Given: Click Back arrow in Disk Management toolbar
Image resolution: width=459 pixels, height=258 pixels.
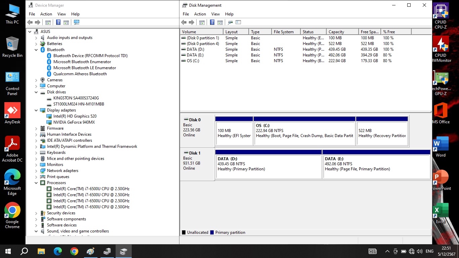Looking at the screenshot, I should 184,23.
